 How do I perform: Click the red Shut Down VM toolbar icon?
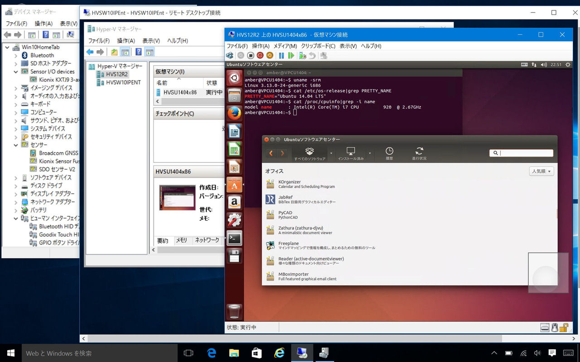260,55
